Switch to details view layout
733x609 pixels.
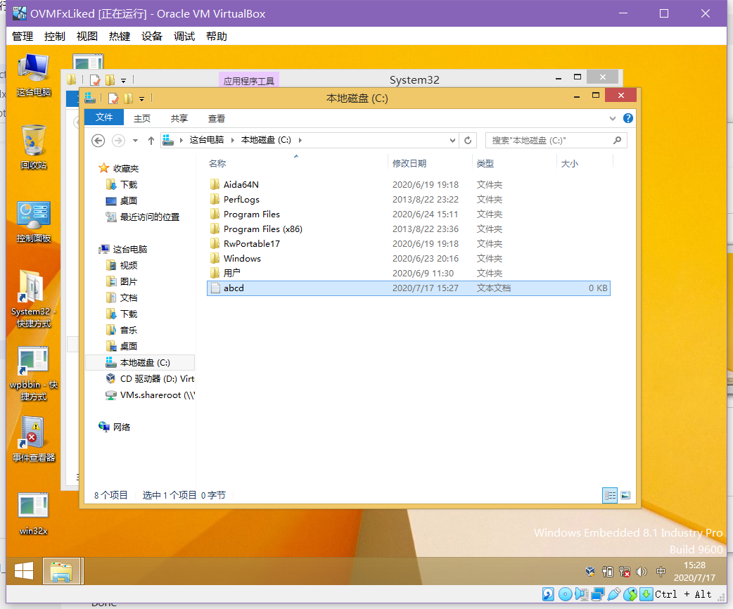point(609,495)
